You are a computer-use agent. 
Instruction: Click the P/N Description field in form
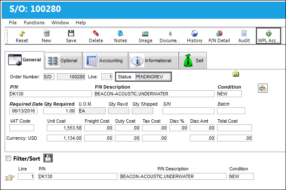154,94
